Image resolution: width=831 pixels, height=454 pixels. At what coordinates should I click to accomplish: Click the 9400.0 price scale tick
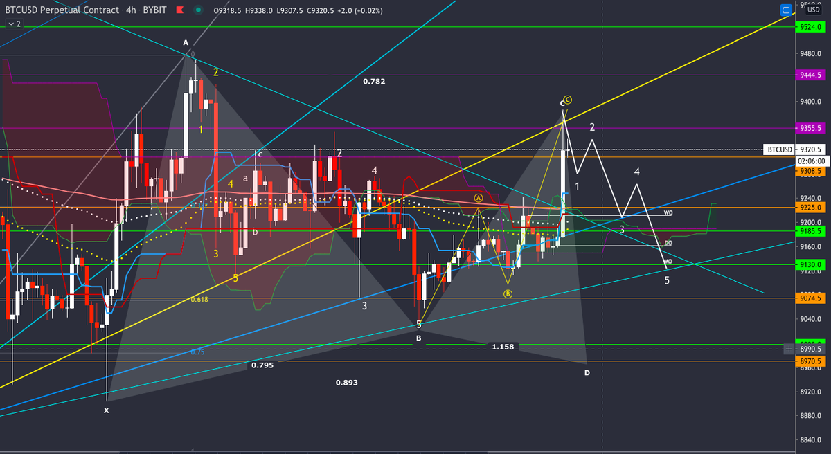[x=810, y=101]
